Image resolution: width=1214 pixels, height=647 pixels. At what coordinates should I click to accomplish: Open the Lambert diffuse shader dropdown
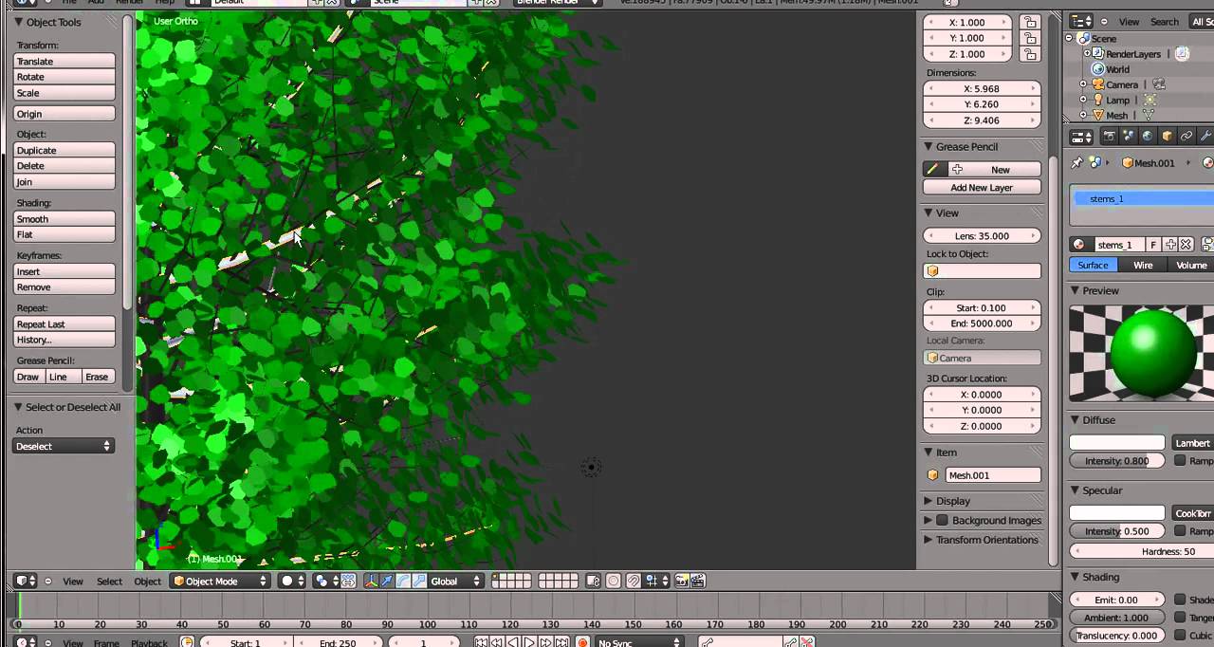tap(1193, 443)
